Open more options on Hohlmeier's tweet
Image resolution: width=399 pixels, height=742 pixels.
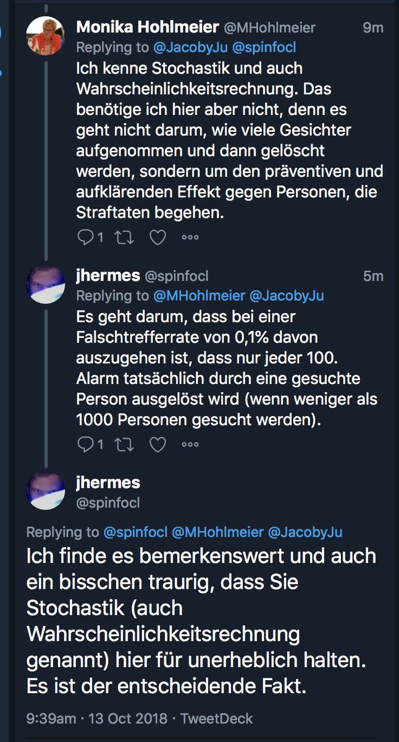pos(190,238)
